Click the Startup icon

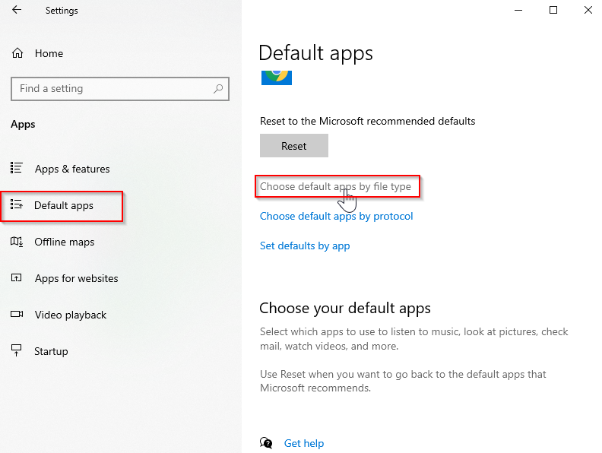[x=16, y=350]
